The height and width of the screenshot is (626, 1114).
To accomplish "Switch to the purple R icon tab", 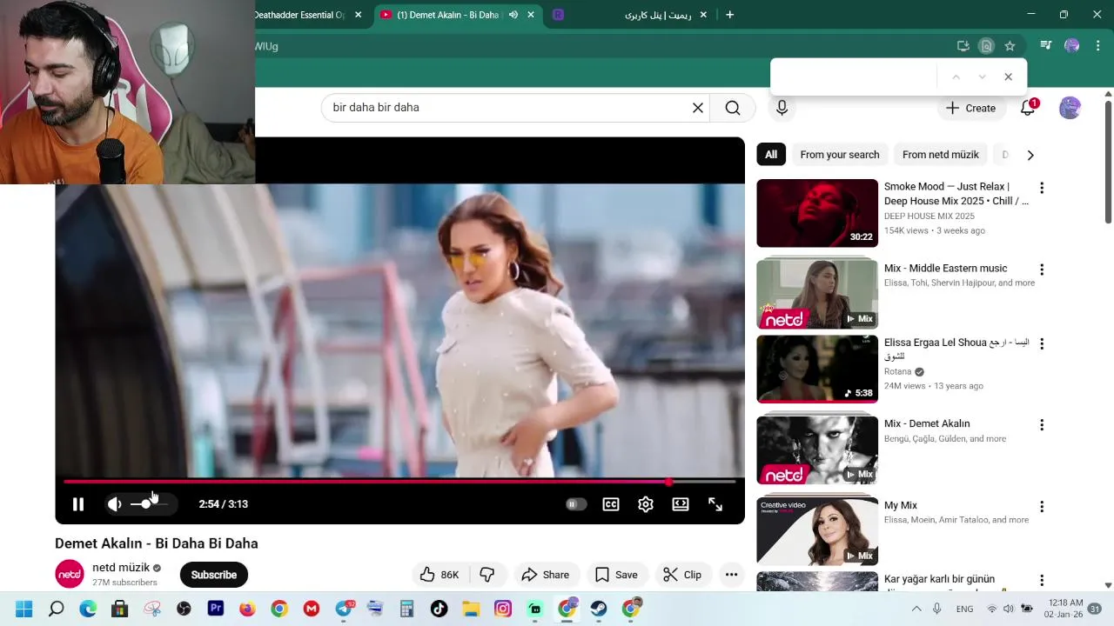I will point(558,15).
